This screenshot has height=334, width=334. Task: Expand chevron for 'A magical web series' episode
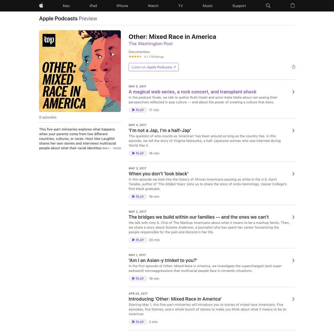(293, 92)
